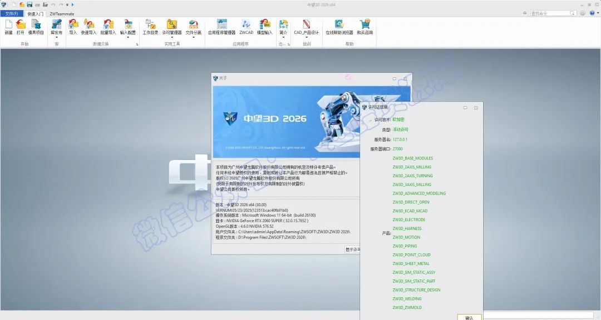Click the ZW3D_WELDING license entry

[407, 299]
